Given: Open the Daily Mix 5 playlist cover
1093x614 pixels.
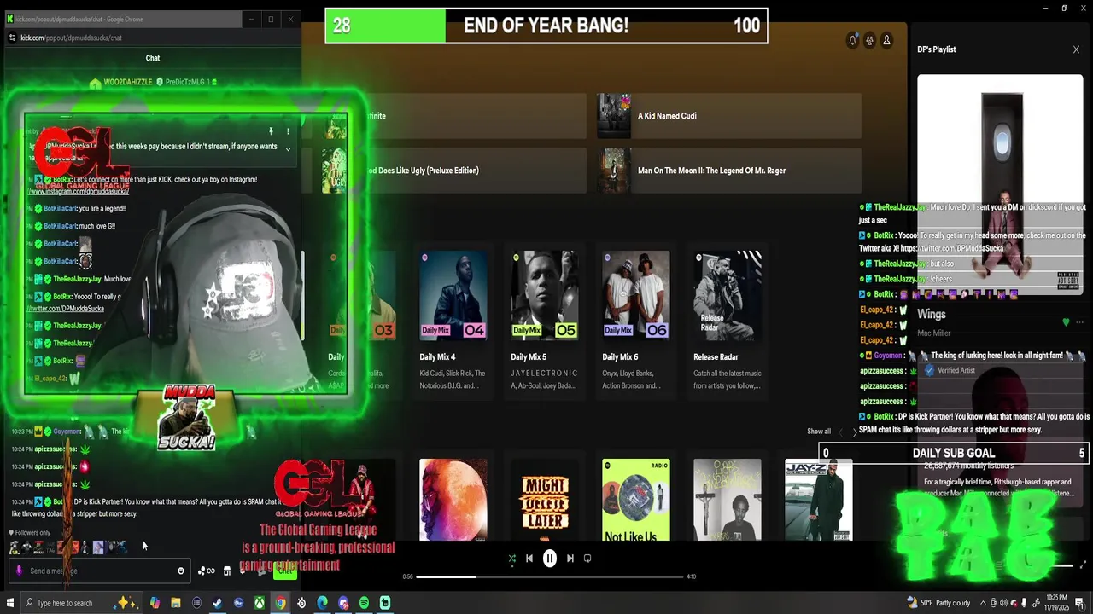Looking at the screenshot, I should 545,296.
